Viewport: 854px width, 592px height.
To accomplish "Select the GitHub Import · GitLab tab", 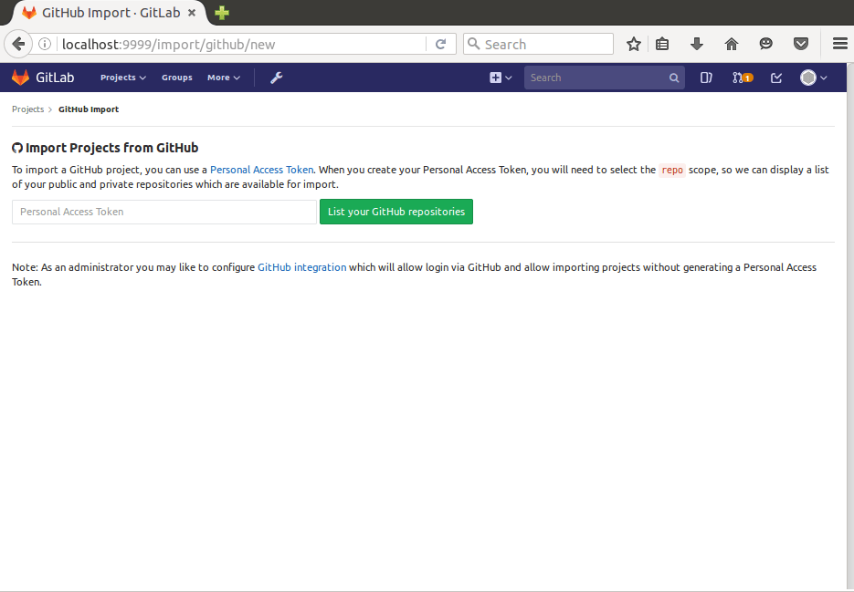I will pos(109,13).
